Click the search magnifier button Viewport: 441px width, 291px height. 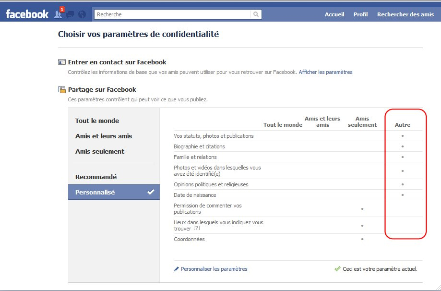(x=257, y=14)
